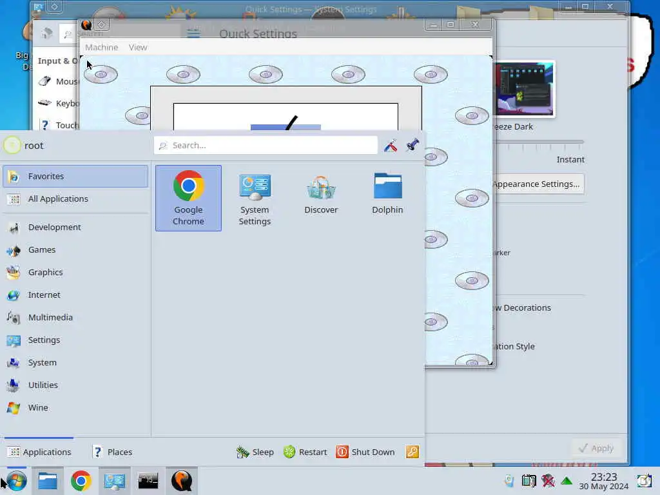Click QEMU window title icon
Screen dimensions: 660x495
click(86, 25)
